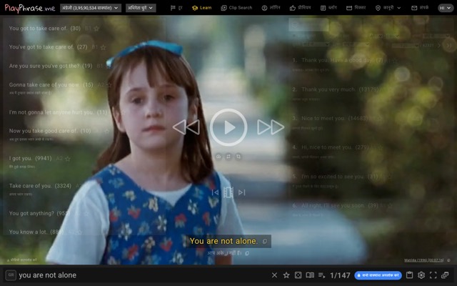457x286 pixels.
Task: Open the HI interface language dropdown
Action: 446,8
